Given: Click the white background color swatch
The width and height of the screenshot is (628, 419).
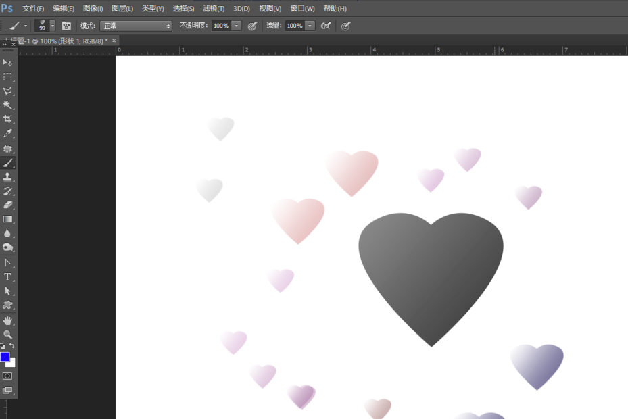Looking at the screenshot, I should point(12,363).
